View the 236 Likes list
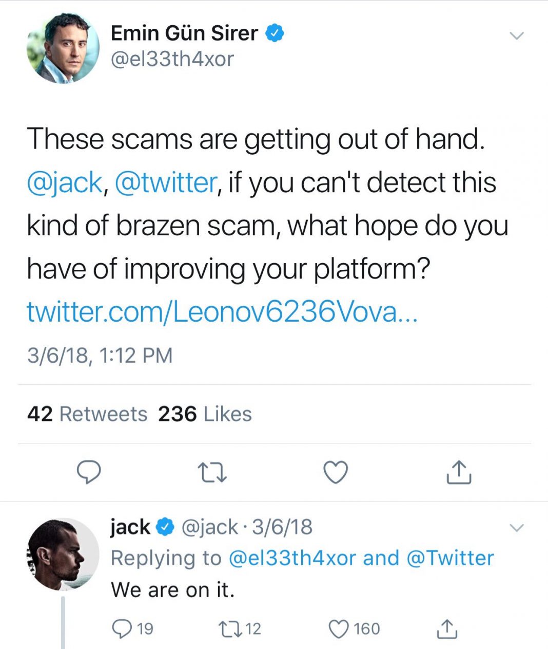The width and height of the screenshot is (548, 649). click(205, 414)
